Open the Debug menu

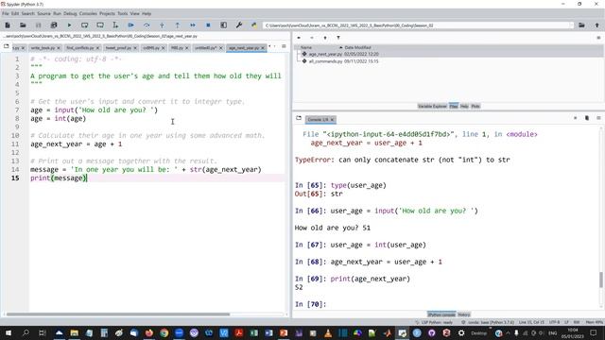(x=70, y=13)
